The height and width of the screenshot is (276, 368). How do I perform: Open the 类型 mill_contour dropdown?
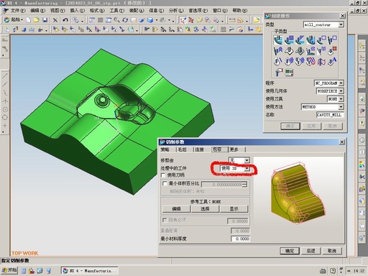click(341, 24)
